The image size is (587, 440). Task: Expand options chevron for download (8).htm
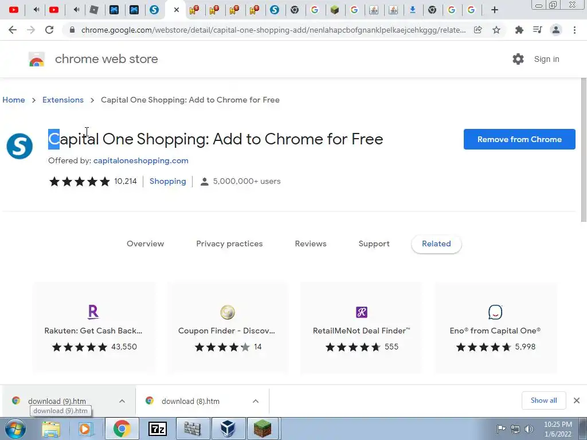256,401
